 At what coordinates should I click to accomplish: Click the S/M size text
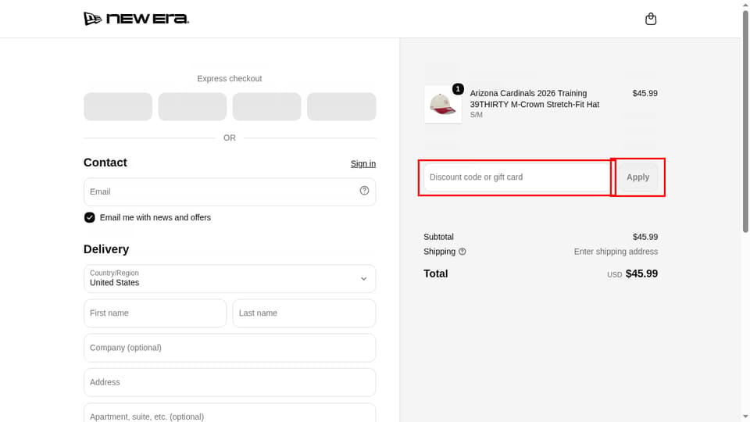476,115
